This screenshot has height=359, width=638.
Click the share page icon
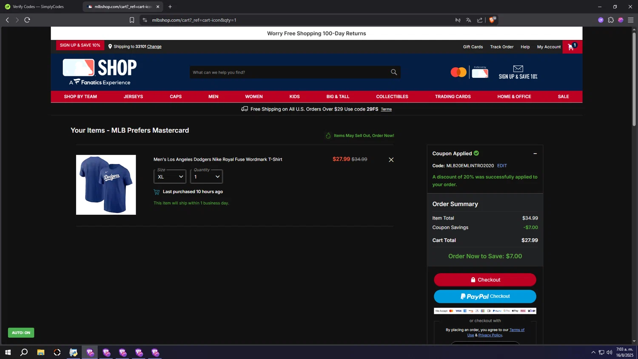(x=480, y=20)
